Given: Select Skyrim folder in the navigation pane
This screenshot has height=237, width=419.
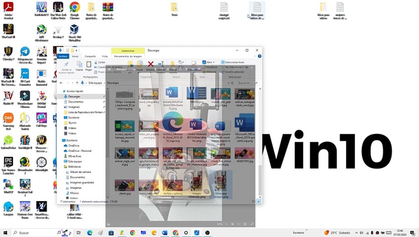Looking at the screenshot, I should pos(72,123).
